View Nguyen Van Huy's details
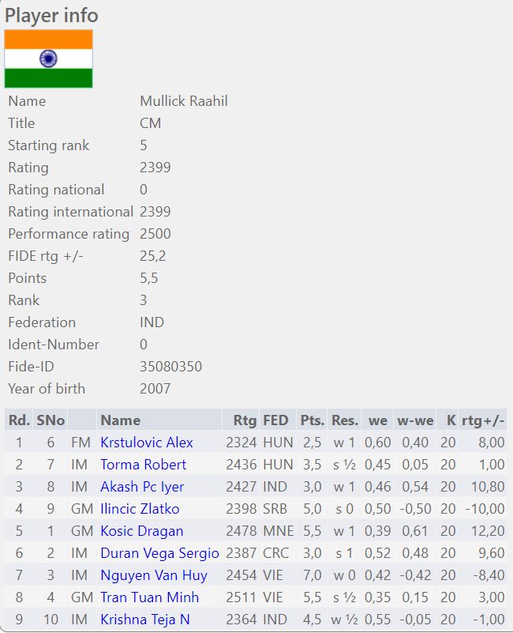Image resolution: width=513 pixels, height=633 pixels. tap(153, 575)
